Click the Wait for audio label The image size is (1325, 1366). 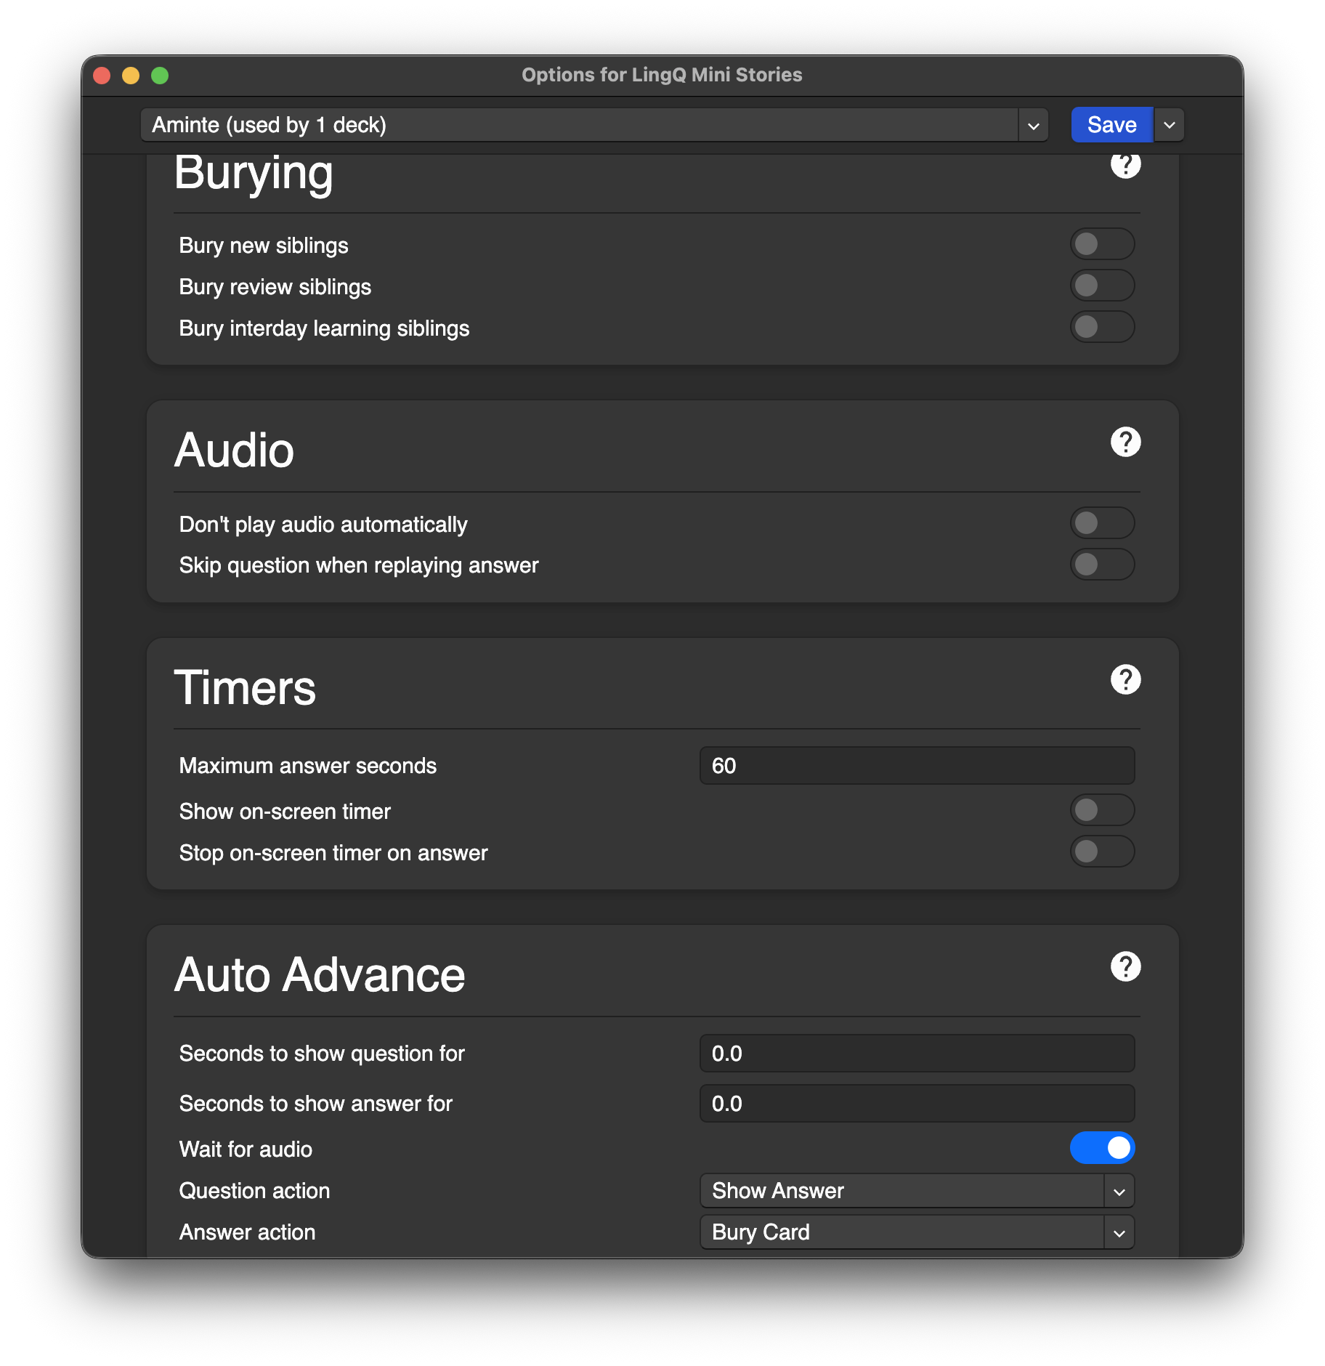click(246, 1149)
